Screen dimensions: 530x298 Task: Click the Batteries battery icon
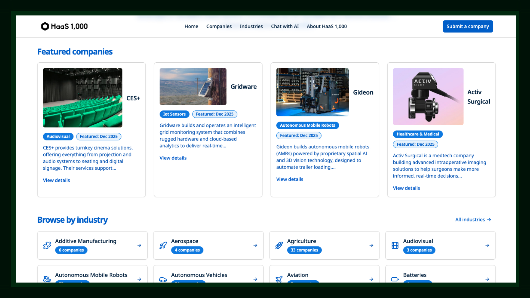(395, 279)
